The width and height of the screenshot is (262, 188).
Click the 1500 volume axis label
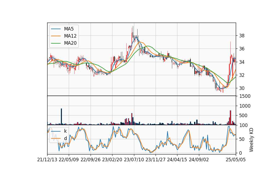(x=245, y=96)
